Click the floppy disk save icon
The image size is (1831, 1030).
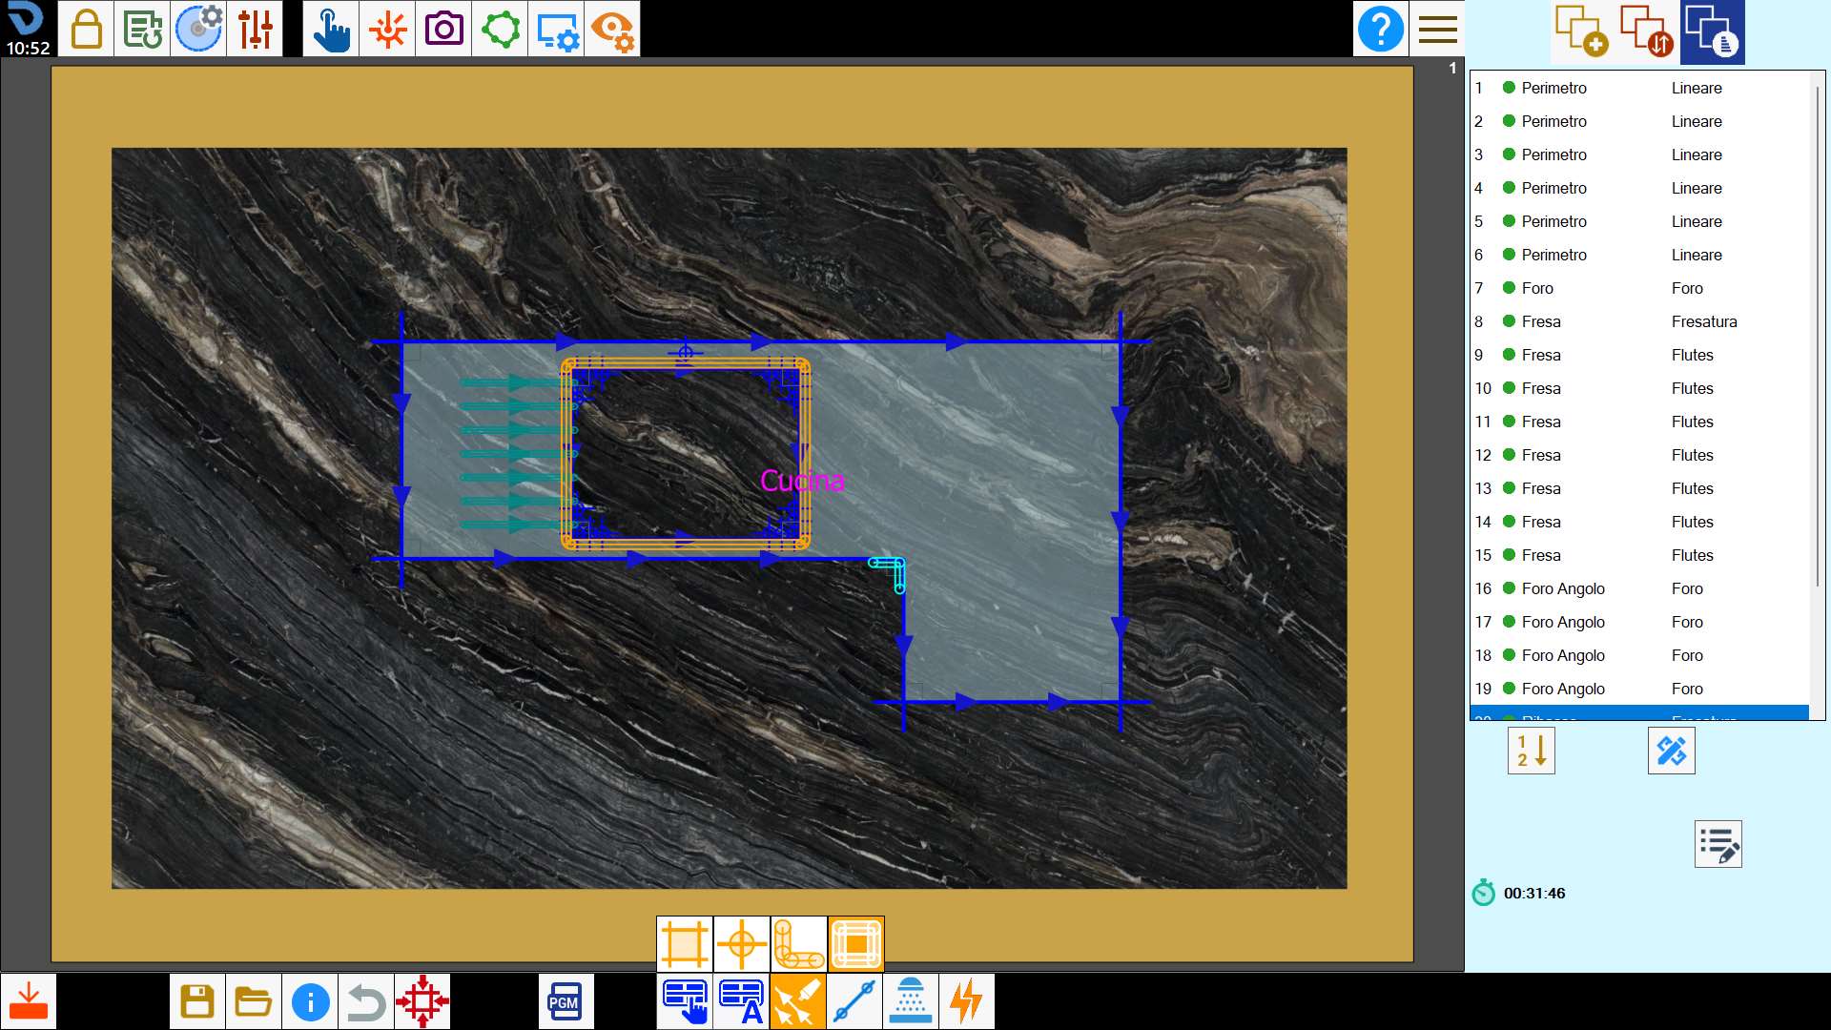197,1001
